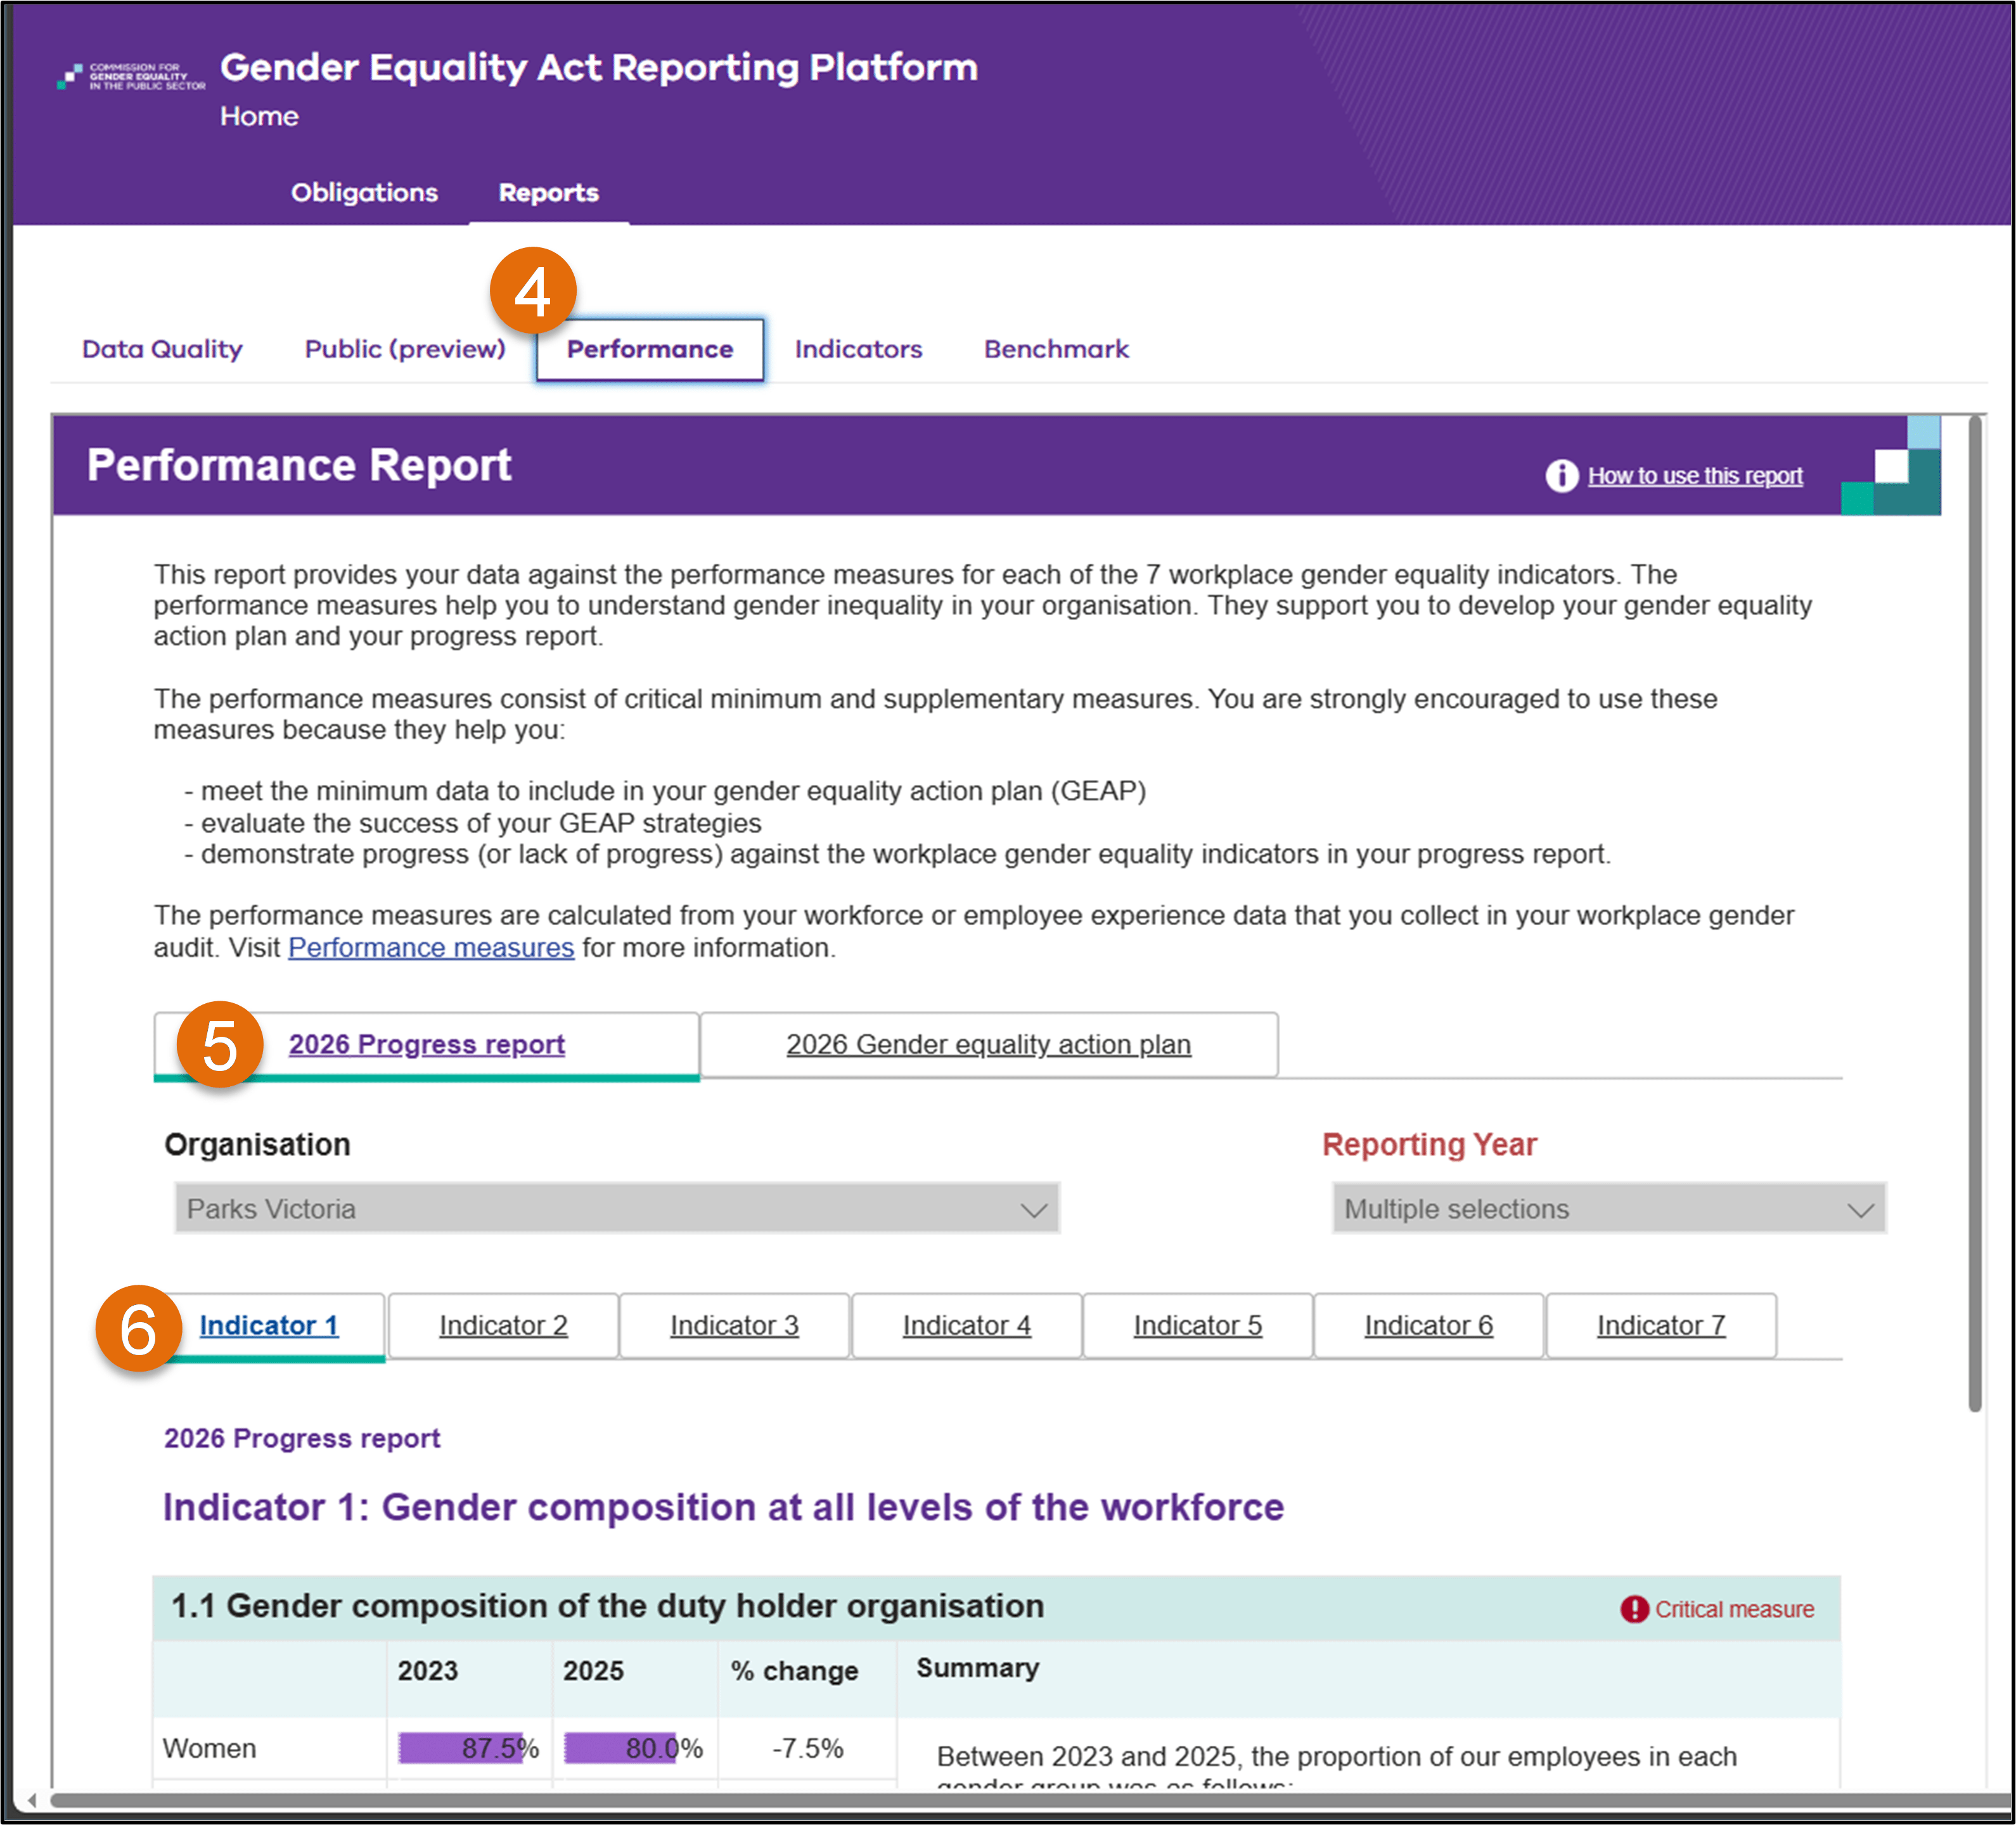Viewport: 2016px width, 1825px height.
Task: Open the Obligations menu item
Action: click(x=364, y=192)
